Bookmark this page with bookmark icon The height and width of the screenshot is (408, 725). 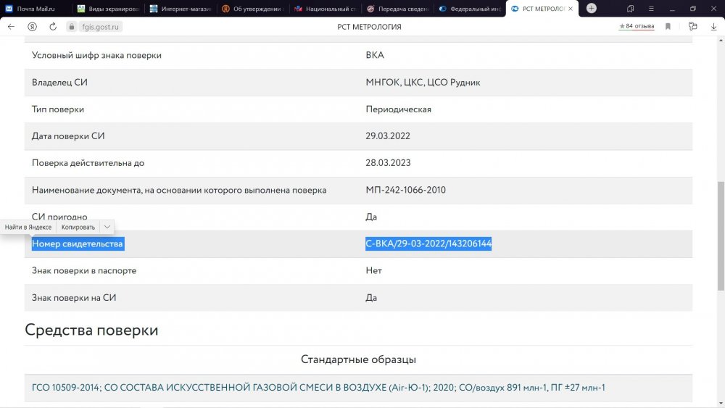click(668, 26)
